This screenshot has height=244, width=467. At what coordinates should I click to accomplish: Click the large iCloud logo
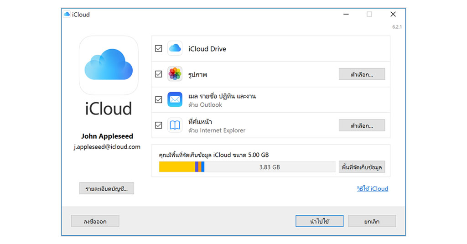click(109, 65)
